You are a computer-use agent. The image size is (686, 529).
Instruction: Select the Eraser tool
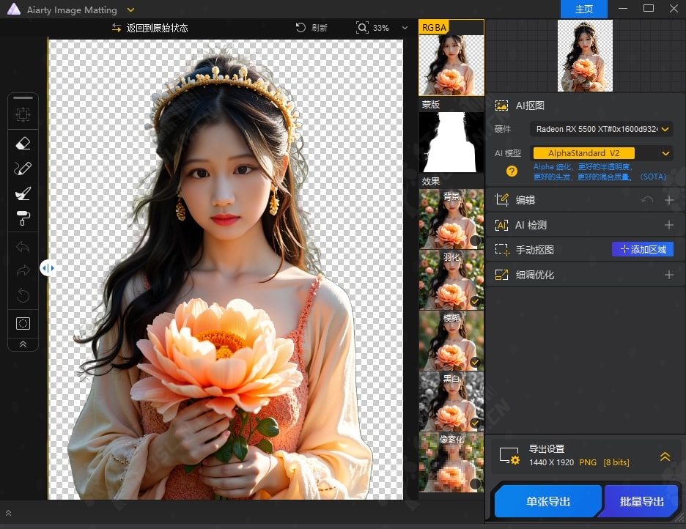tap(23, 144)
